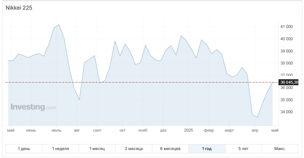Click the active "1 год" tab

207,149
